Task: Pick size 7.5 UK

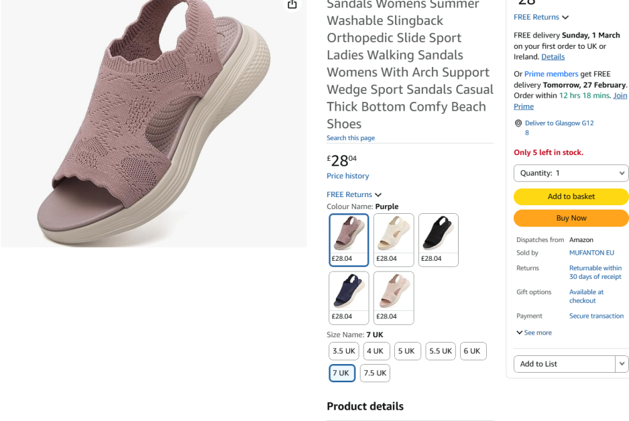Action: tap(375, 373)
